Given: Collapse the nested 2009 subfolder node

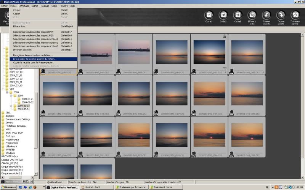Looking at the screenshot, I should tap(11, 96).
